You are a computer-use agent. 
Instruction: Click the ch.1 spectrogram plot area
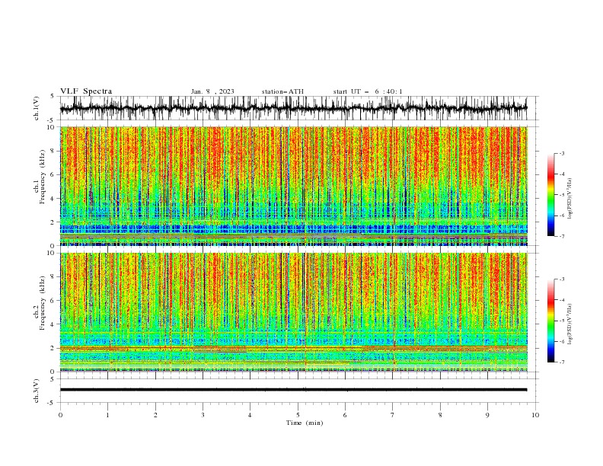pos(293,186)
